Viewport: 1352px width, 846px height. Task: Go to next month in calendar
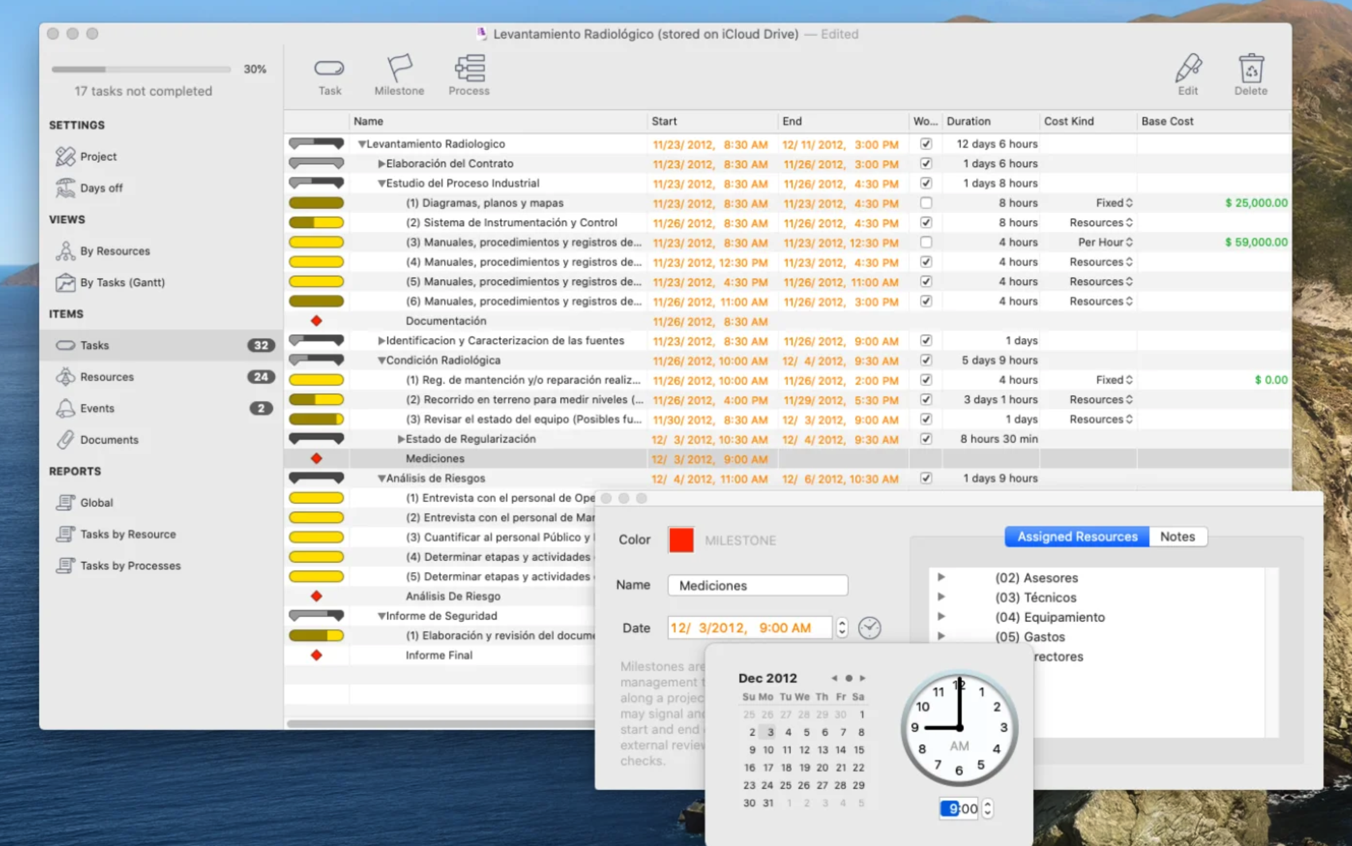click(x=862, y=678)
